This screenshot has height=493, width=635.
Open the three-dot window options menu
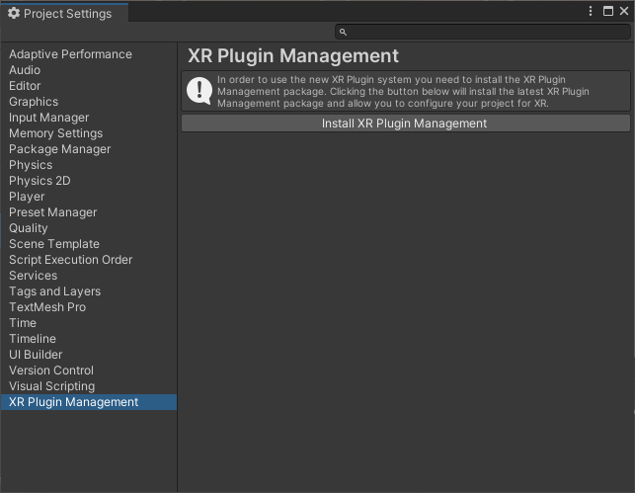point(592,11)
